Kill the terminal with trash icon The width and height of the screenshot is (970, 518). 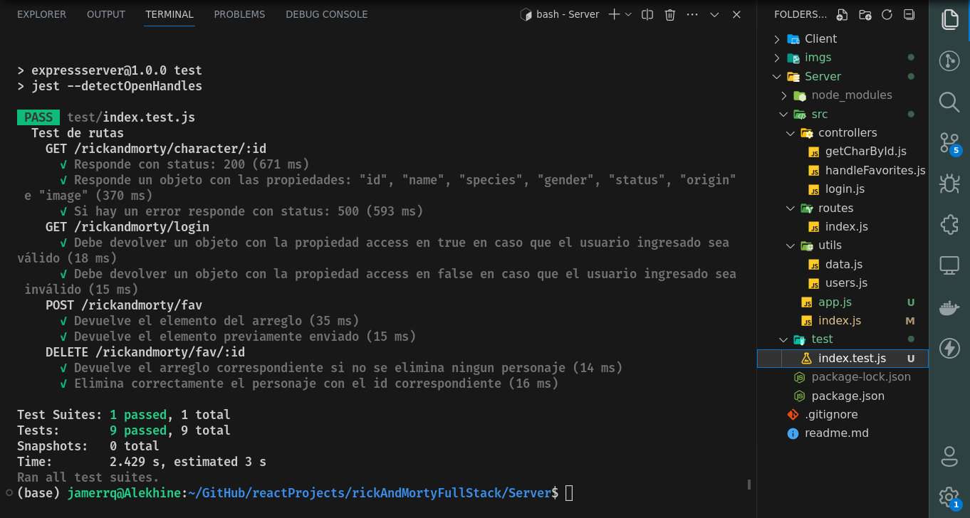point(670,14)
